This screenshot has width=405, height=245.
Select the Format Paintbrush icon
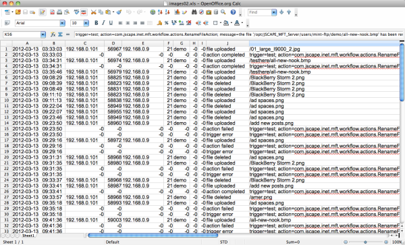click(119, 12)
